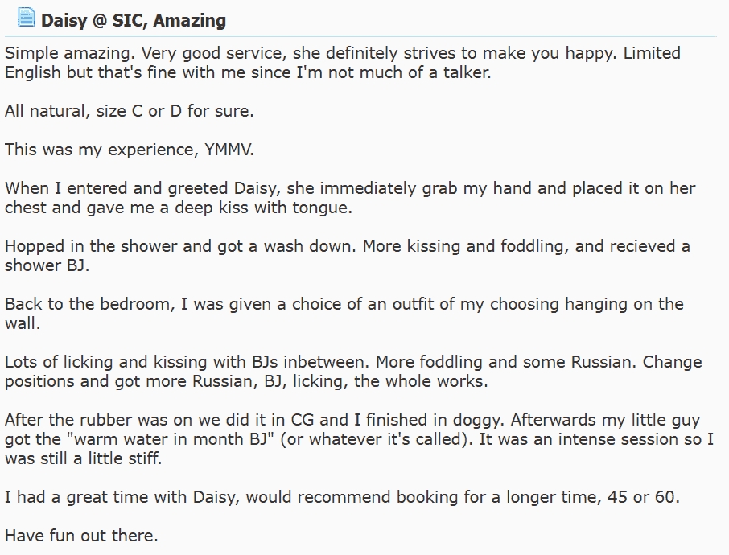Select the name "Daisy" in the heading
The image size is (729, 555).
point(64,21)
